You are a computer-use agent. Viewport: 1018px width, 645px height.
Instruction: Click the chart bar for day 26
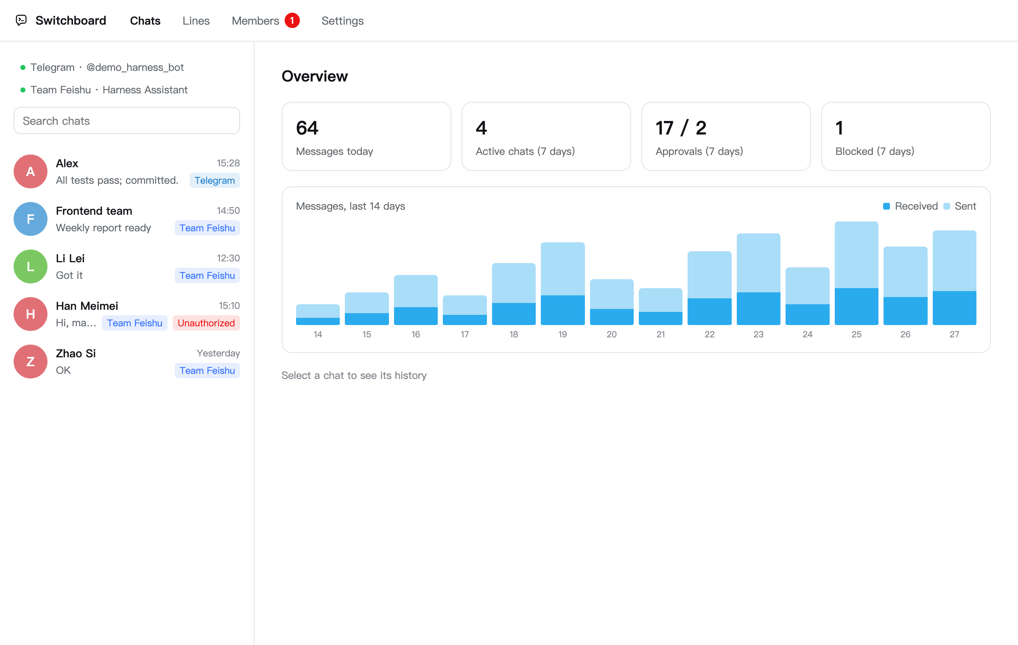click(906, 286)
